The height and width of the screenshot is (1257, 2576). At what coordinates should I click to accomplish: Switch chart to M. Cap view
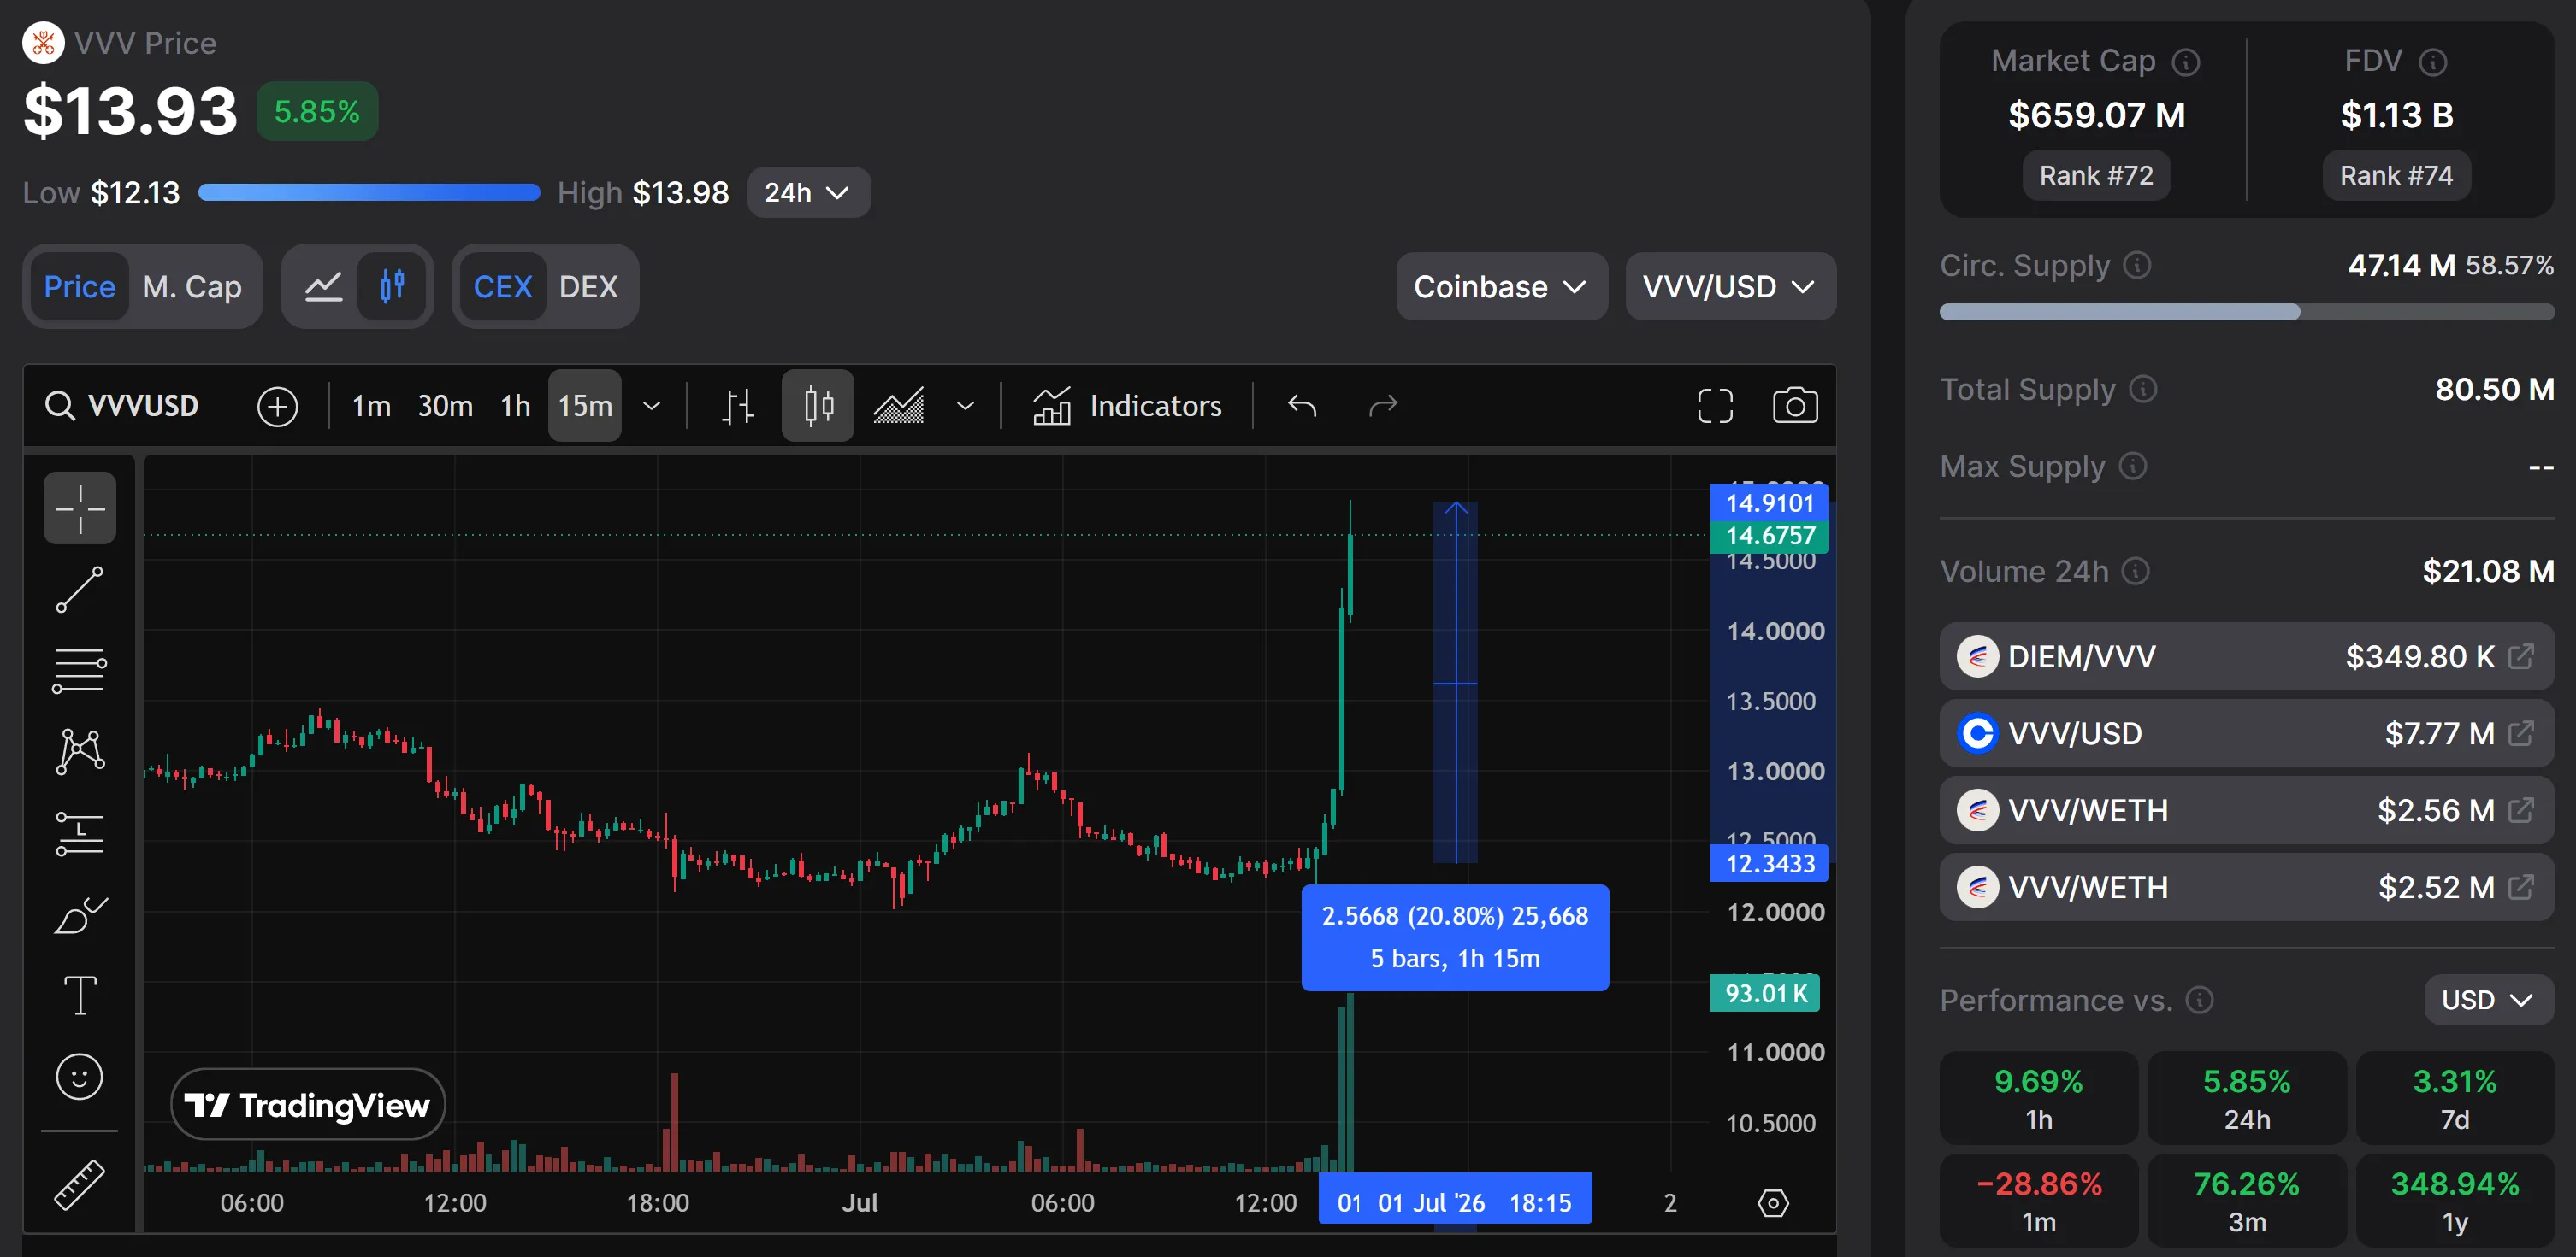pyautogui.click(x=192, y=287)
